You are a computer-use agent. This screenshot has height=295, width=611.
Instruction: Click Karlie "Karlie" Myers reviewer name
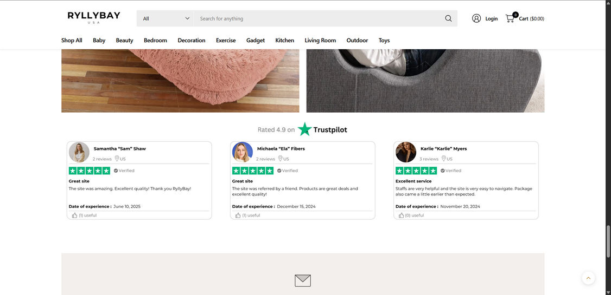coord(443,148)
